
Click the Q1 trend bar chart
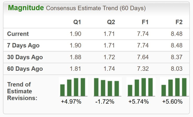coord(73,87)
